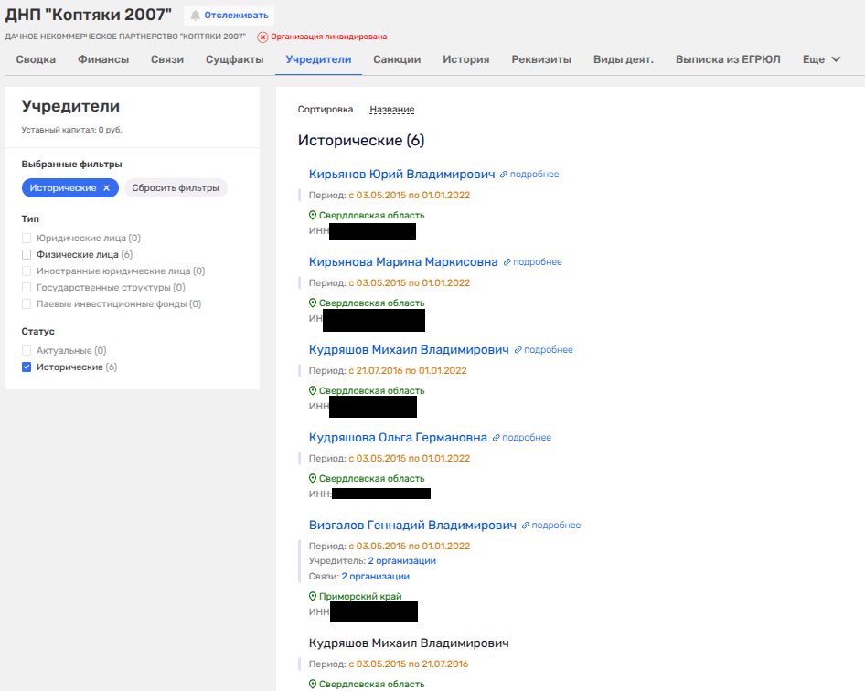Click link icon beside Визгалов Геннадий Владимирович

[x=526, y=526]
